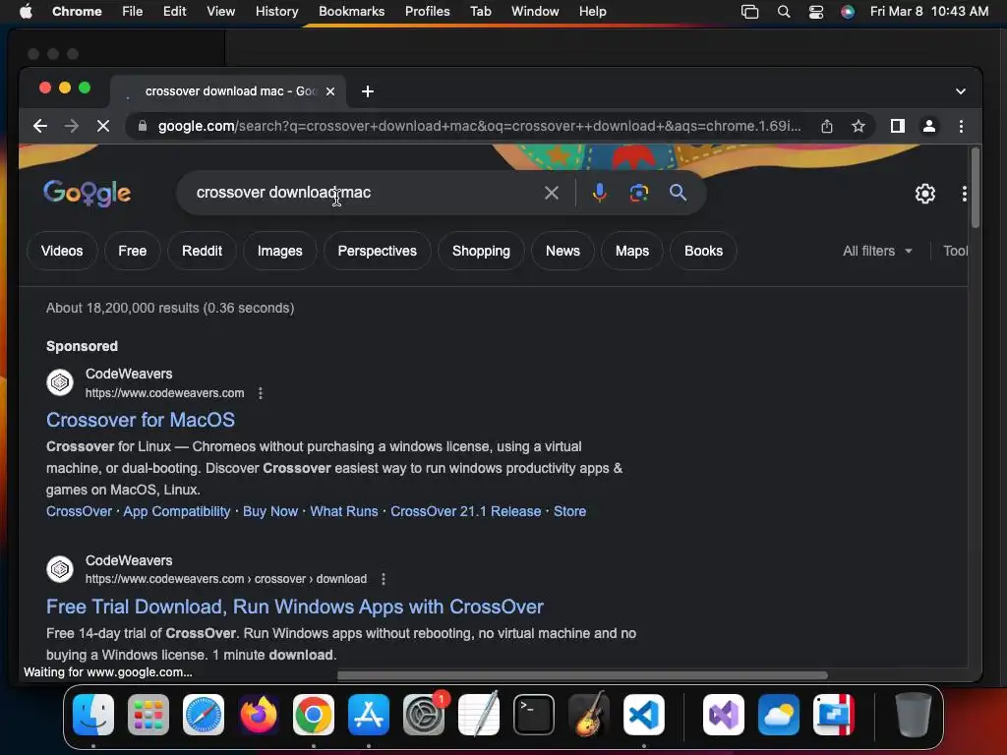Share this page via the share icon
1007x755 pixels.
click(x=826, y=126)
